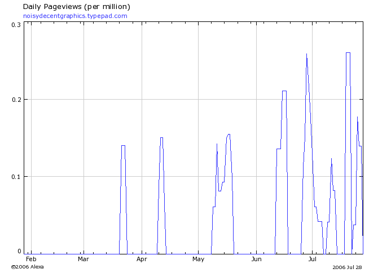This screenshot has height=273, width=369.
Task: Click the 0.2 value on the y-axis
Action: click(x=16, y=100)
